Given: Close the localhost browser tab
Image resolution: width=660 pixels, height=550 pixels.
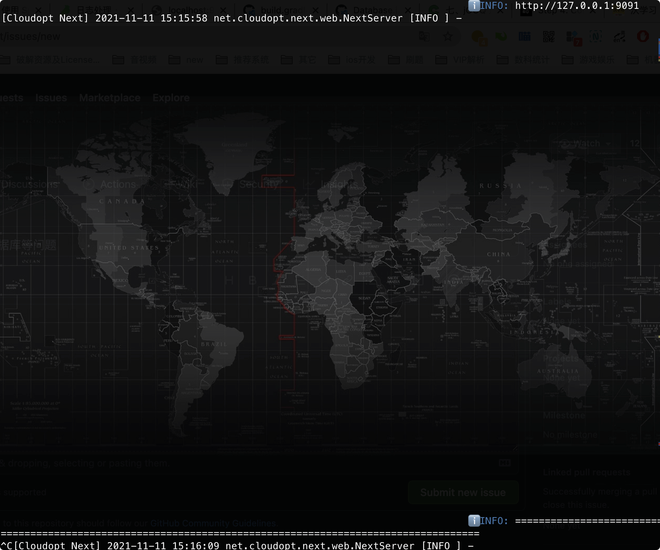Looking at the screenshot, I should pos(223,10).
